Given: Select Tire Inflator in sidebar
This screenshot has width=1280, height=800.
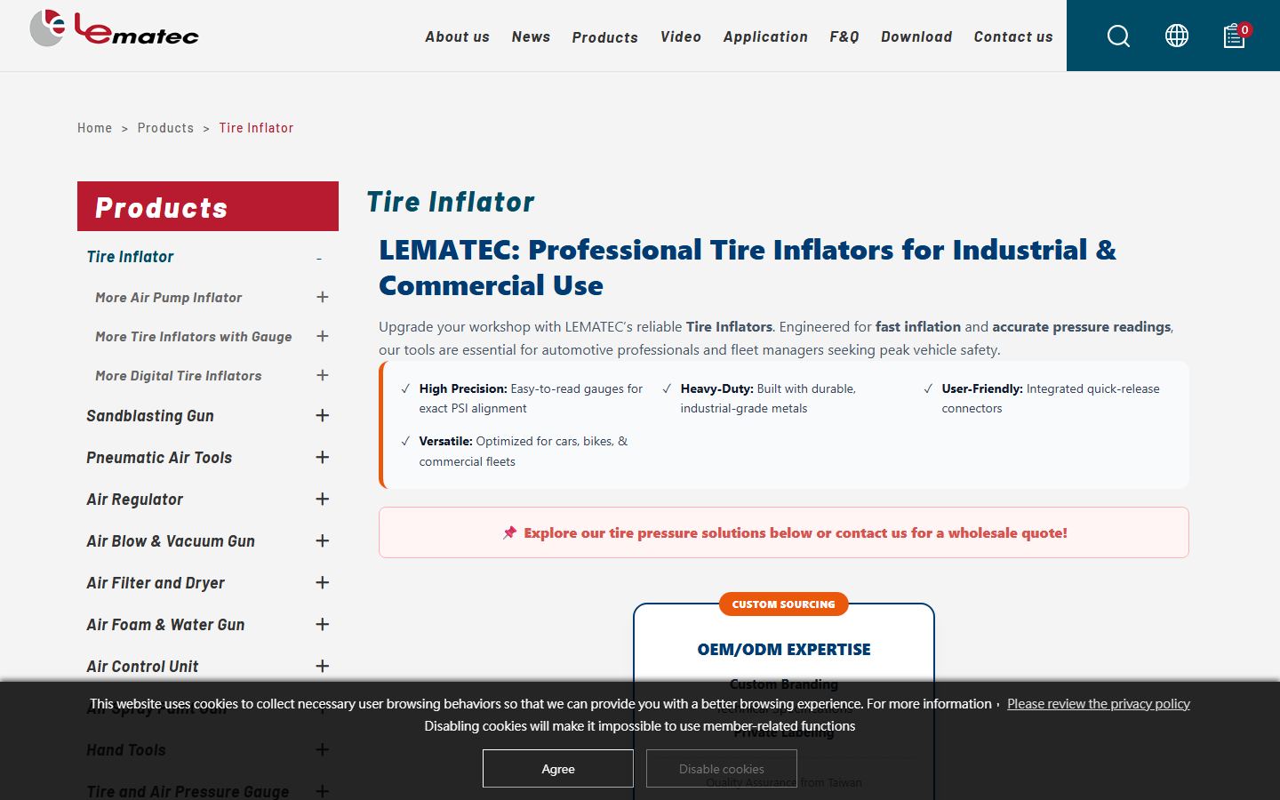Looking at the screenshot, I should pyautogui.click(x=130, y=257).
